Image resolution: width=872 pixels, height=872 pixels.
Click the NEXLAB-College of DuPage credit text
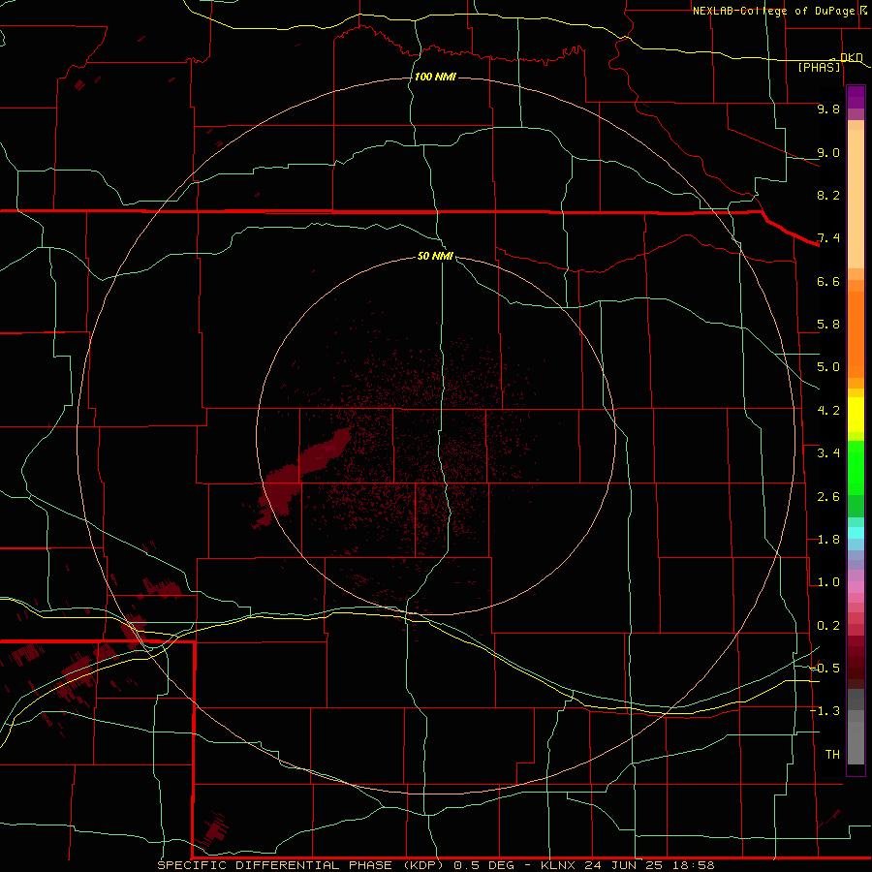coord(773,11)
